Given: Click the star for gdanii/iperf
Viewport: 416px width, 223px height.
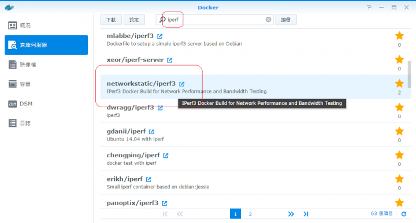Looking at the screenshot, I should [x=399, y=131].
